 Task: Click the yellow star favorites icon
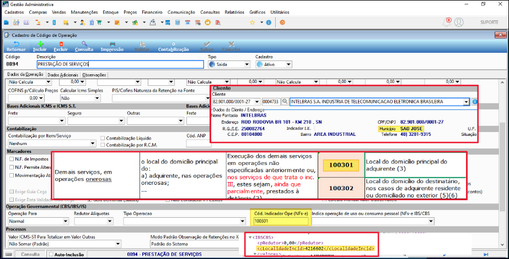[x=252, y=23]
